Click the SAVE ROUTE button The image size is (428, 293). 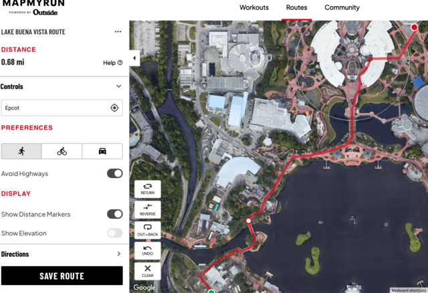coord(62,276)
